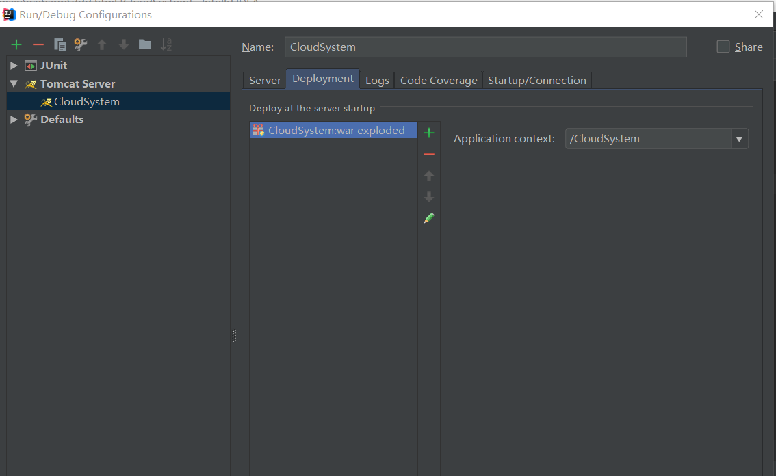776x476 pixels.
Task: Add a new run configuration
Action: click(16, 45)
